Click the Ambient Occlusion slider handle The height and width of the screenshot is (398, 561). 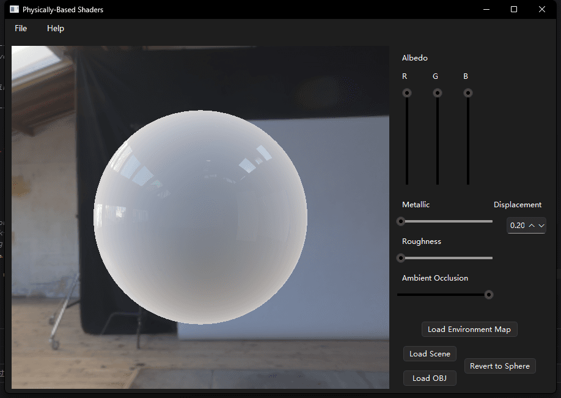489,295
